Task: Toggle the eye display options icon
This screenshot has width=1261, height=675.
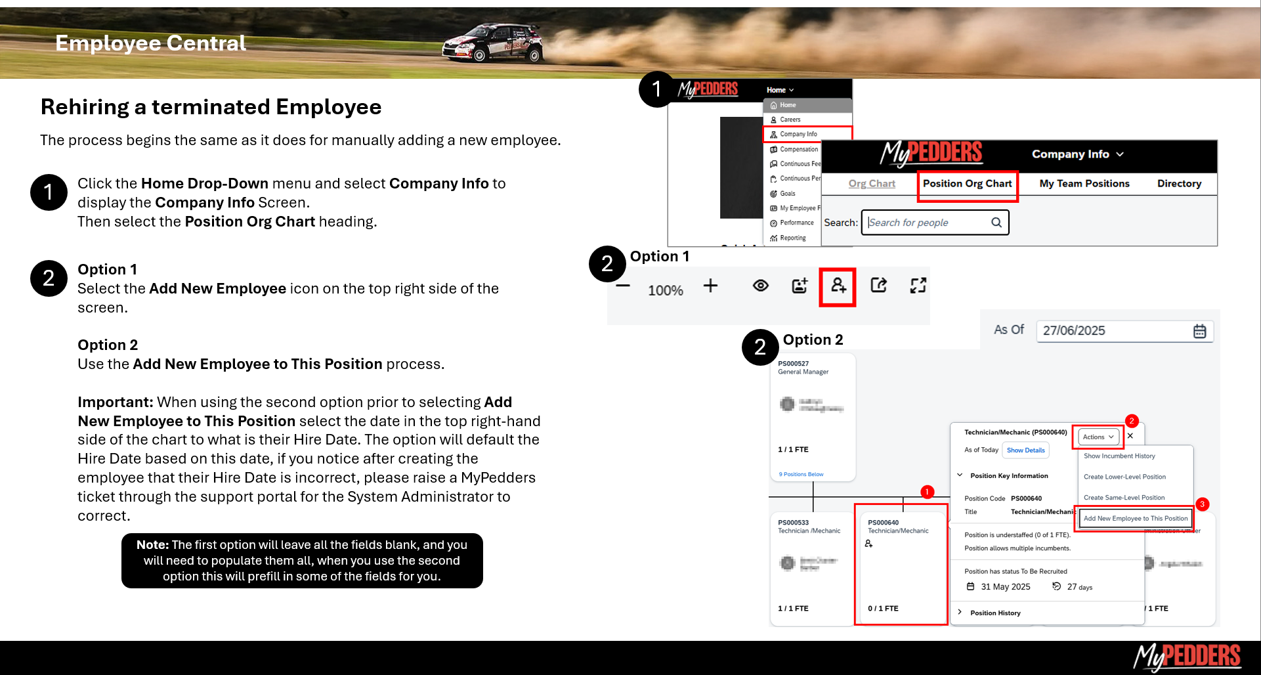Action: 760,286
